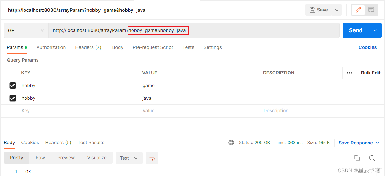Open the Text format dropdown
This screenshot has height=176, width=385.
pos(129,158)
